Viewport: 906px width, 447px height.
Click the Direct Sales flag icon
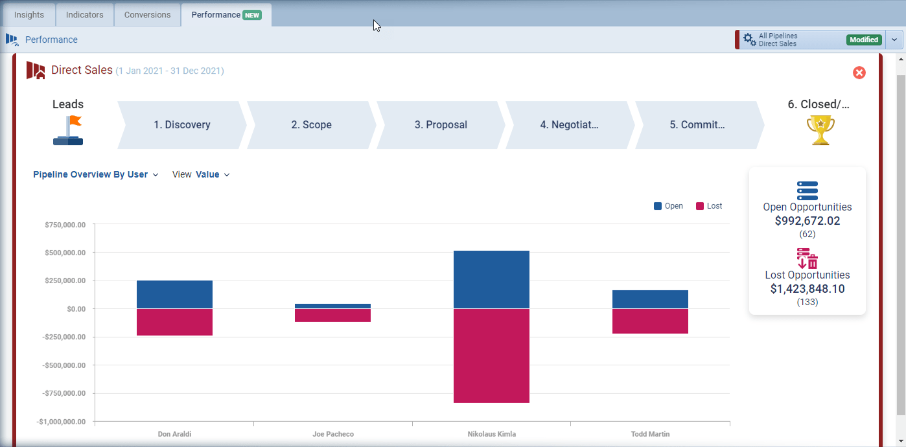tap(35, 69)
